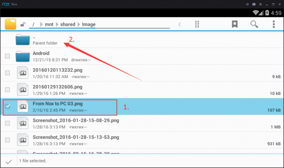284x168 pixels.
Task: Open overflow three-dot menu
Action: point(274,24)
